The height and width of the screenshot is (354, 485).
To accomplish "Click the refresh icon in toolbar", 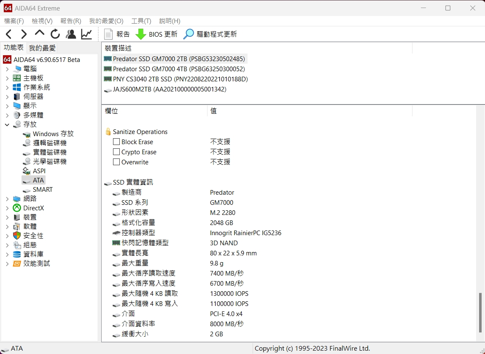I will pos(55,34).
